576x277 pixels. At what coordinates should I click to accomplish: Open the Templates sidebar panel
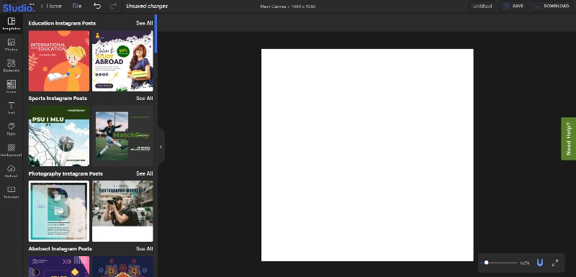coord(12,24)
